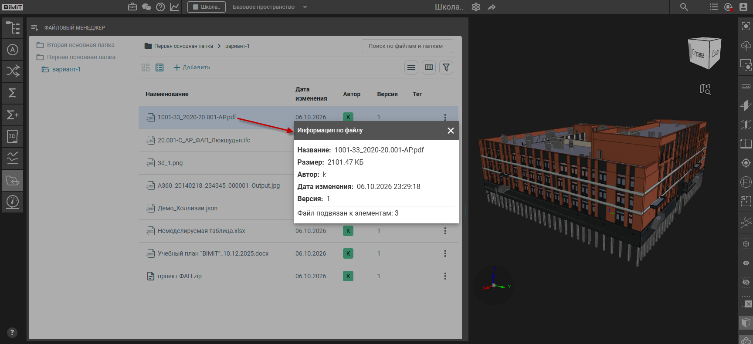Screen dimensions: 753x344
Task: Toggle the row density lines button
Action: pos(411,67)
